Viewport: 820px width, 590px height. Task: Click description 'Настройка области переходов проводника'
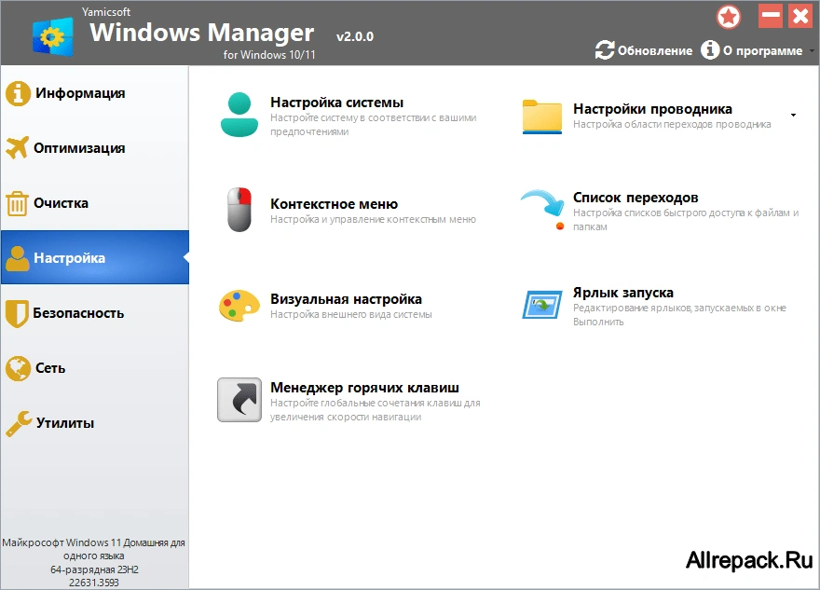click(x=672, y=124)
